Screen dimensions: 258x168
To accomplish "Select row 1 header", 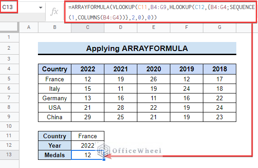I will pyautogui.click(x=9, y=37).
